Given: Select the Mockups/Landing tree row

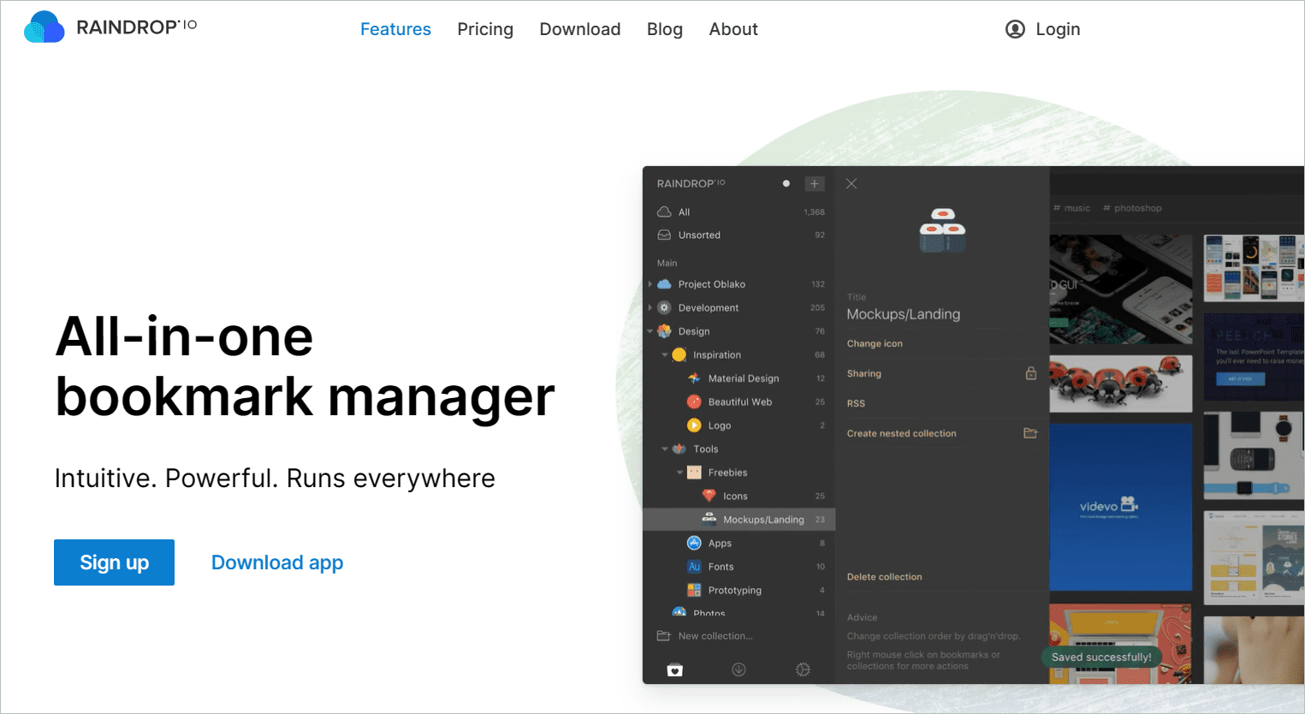Looking at the screenshot, I should pyautogui.click(x=739, y=520).
